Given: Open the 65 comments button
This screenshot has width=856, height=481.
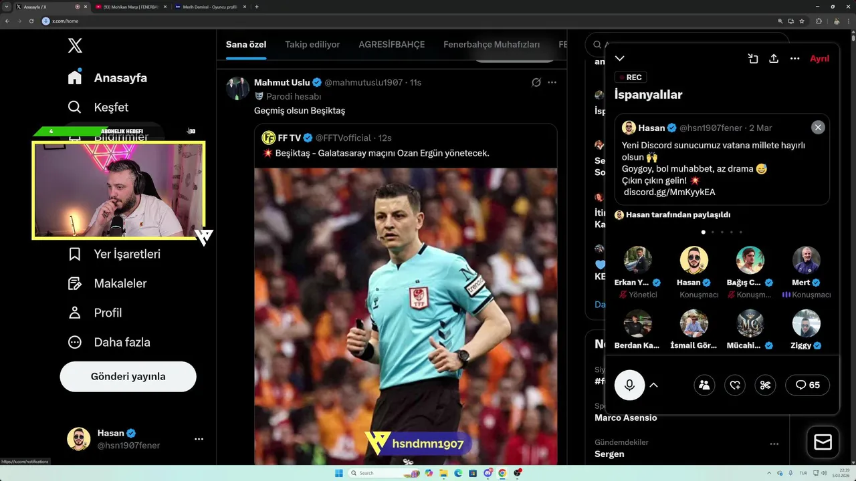Looking at the screenshot, I should (807, 385).
